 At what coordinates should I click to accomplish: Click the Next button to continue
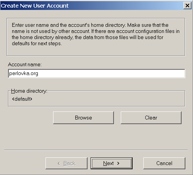pos(112,163)
